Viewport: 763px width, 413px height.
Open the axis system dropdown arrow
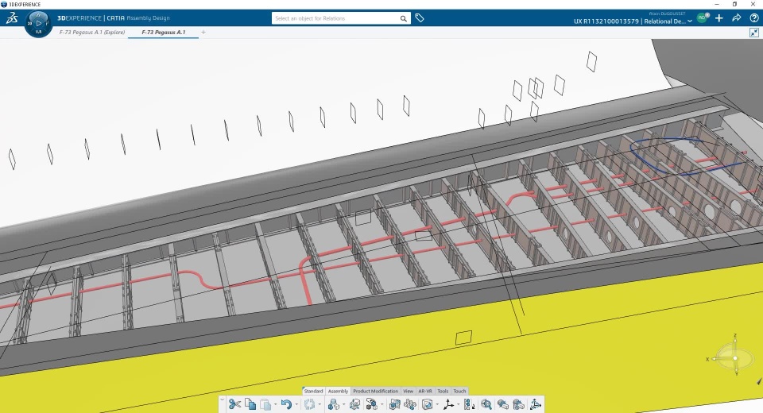pyautogui.click(x=459, y=404)
